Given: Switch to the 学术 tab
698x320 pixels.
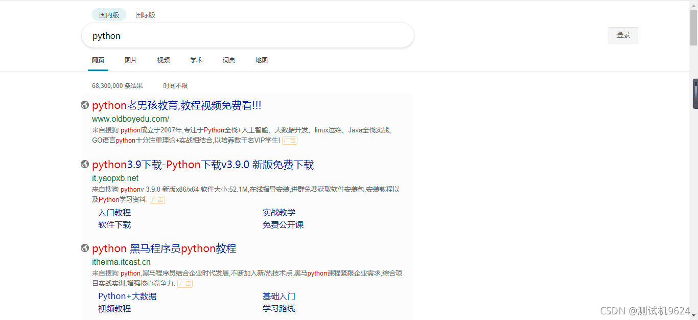Looking at the screenshot, I should 196,60.
